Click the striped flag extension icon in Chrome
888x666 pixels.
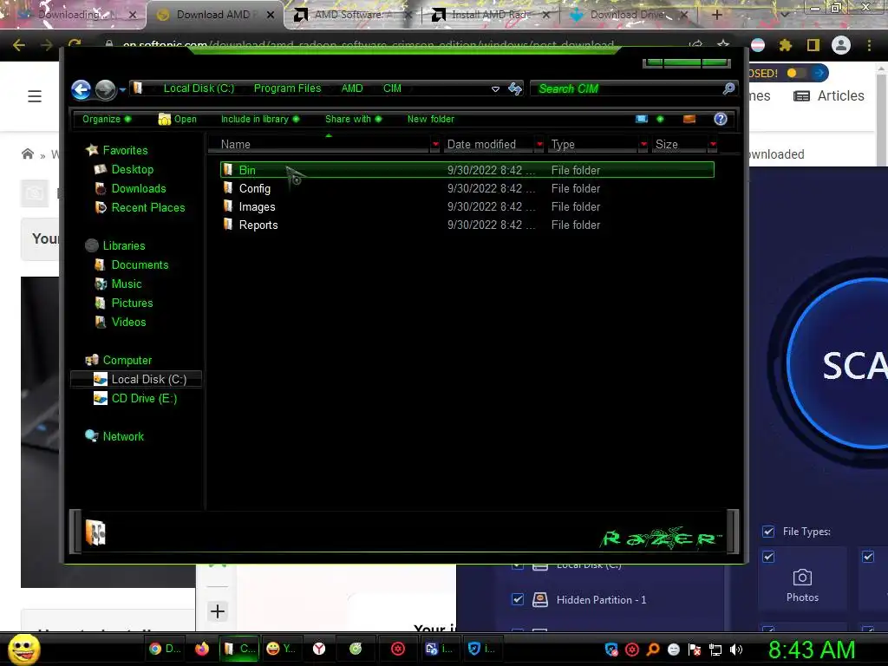coord(758,45)
